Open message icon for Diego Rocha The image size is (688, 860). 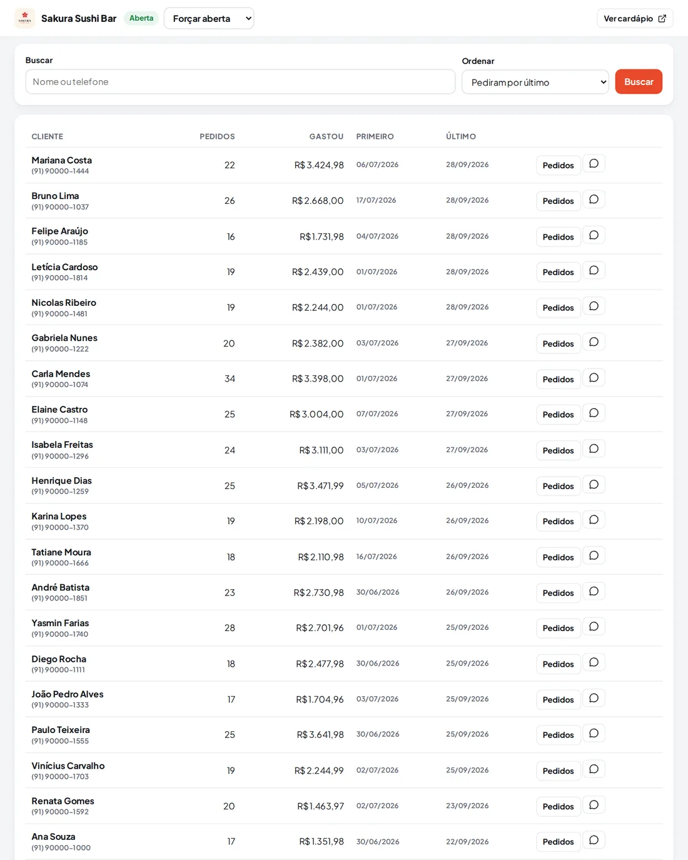tap(594, 662)
